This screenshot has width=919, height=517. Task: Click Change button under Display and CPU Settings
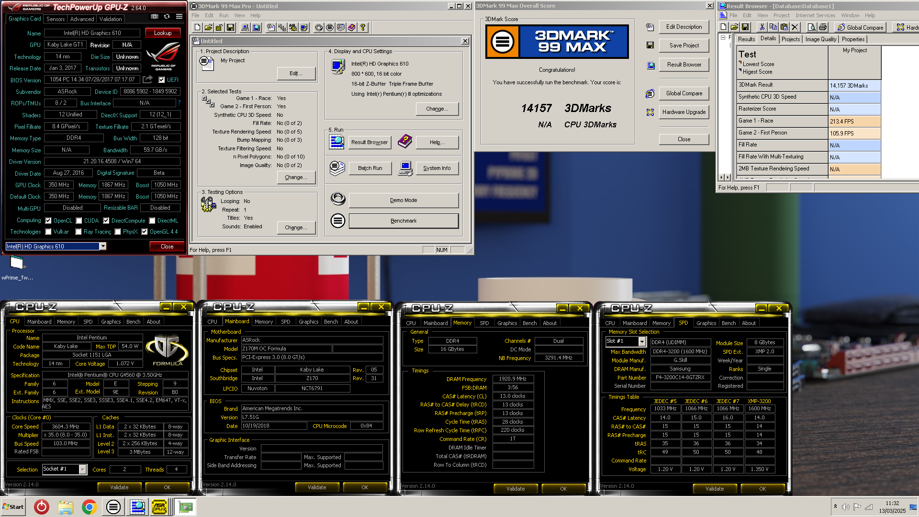(437, 109)
